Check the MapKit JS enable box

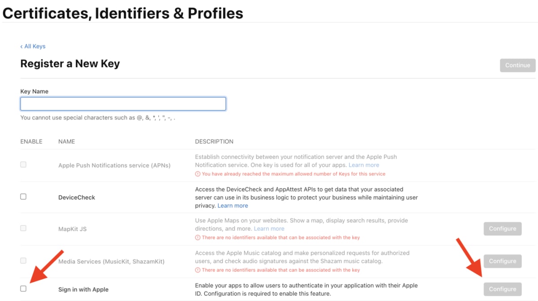(x=23, y=228)
